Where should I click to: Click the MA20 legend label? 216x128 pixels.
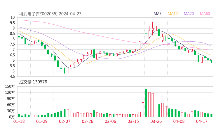point(189,14)
